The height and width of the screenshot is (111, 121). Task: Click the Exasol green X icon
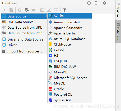(50, 50)
